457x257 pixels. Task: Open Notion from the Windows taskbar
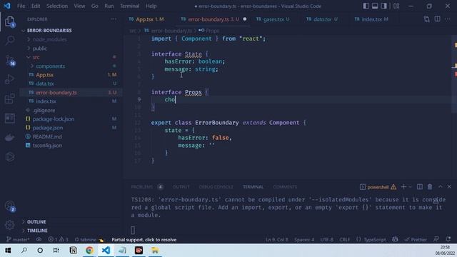(x=74, y=251)
